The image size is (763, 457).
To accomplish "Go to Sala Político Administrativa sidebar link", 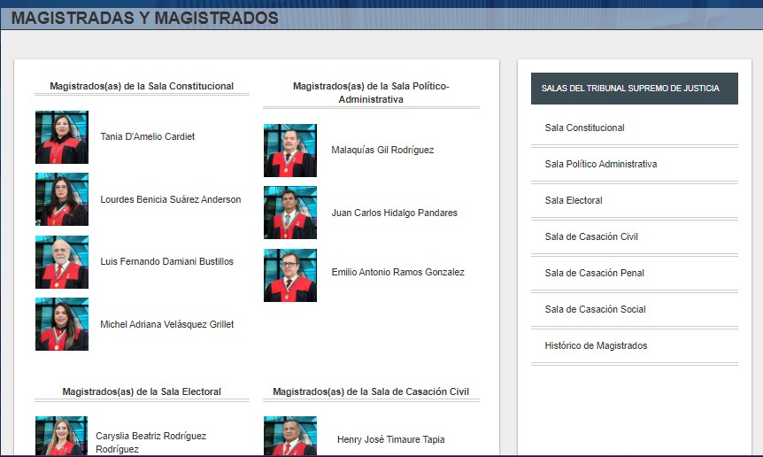I will coord(600,164).
